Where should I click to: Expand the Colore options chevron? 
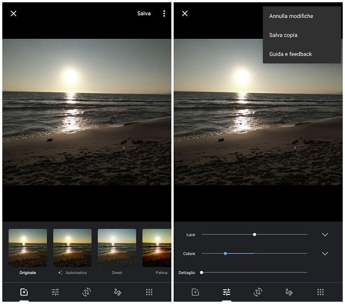point(325,254)
